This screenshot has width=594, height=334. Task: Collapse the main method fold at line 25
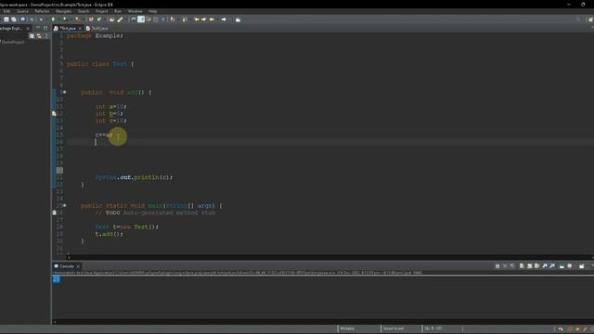[x=64, y=205]
